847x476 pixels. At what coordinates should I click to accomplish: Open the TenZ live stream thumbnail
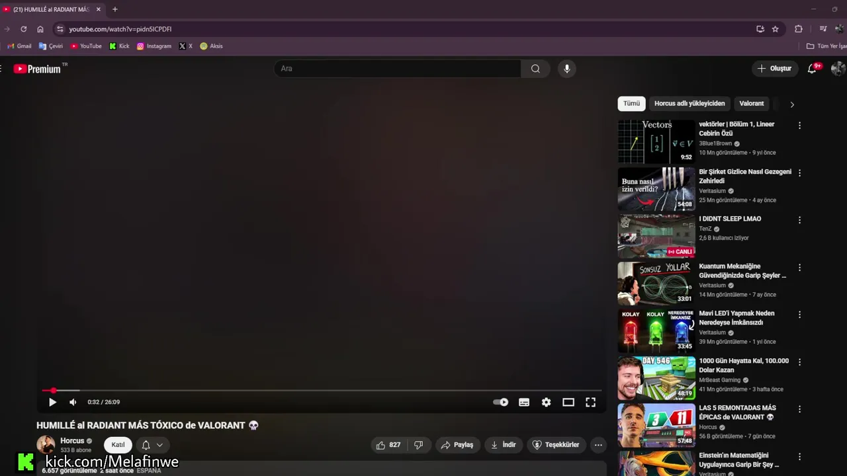[656, 236]
